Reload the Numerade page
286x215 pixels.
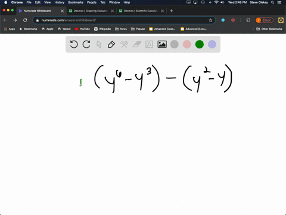click(x=25, y=20)
